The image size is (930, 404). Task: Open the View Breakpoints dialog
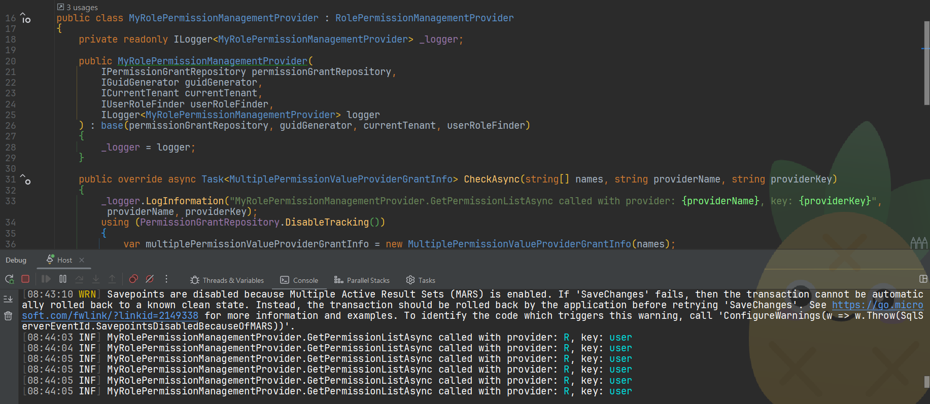[133, 279]
